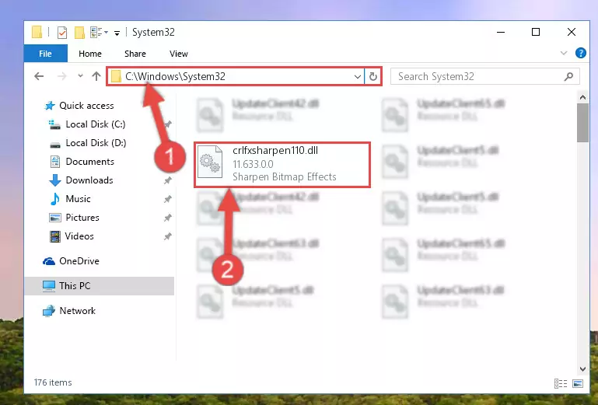Open the recent locations dropdown arrow

point(80,76)
